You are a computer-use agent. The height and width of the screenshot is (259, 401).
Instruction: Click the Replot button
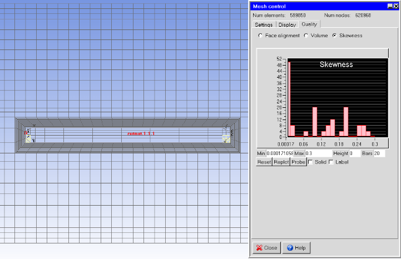coord(281,162)
